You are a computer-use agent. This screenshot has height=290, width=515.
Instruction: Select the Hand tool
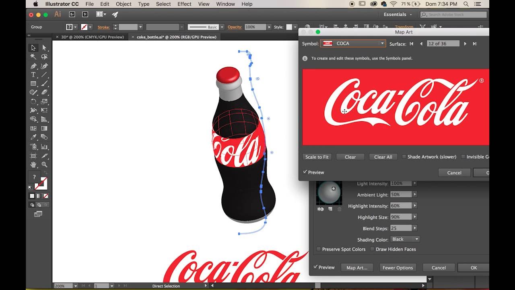33,164
